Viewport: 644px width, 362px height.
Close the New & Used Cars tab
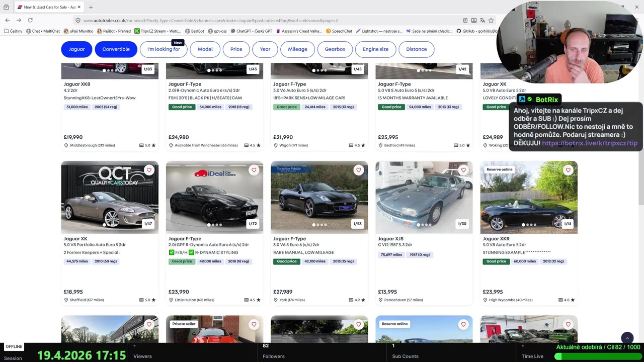(x=79, y=7)
